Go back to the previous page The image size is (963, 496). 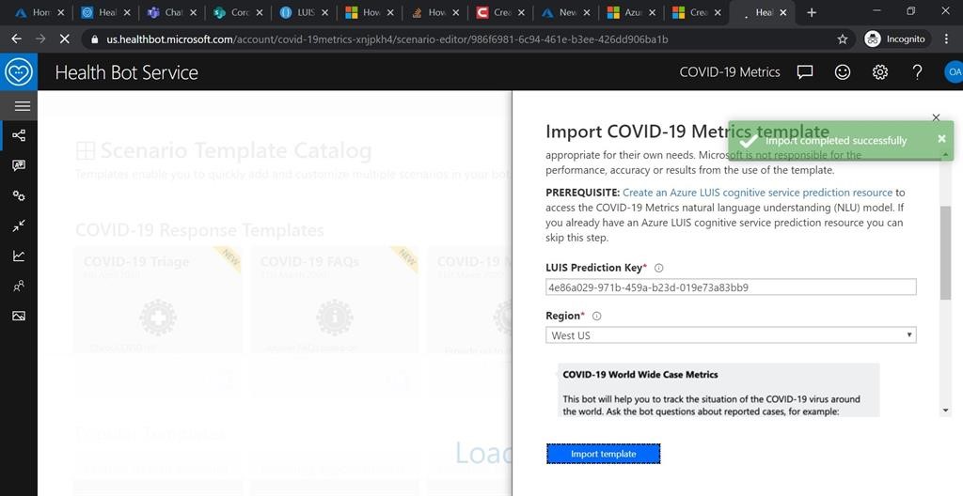pyautogui.click(x=17, y=39)
